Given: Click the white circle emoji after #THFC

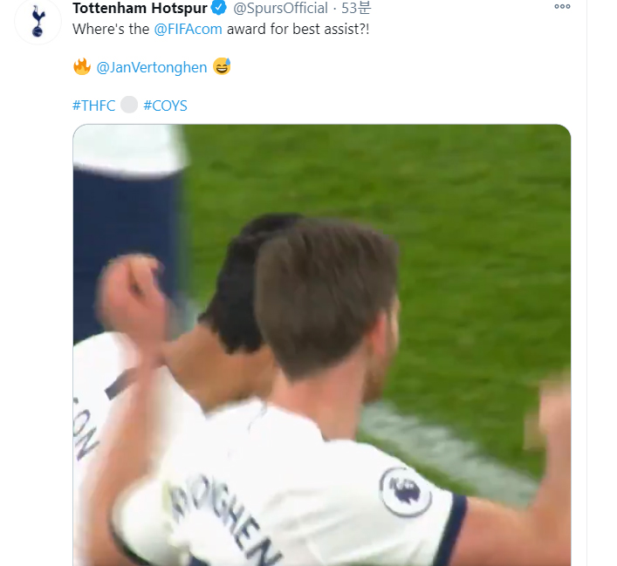Looking at the screenshot, I should pos(129,106).
